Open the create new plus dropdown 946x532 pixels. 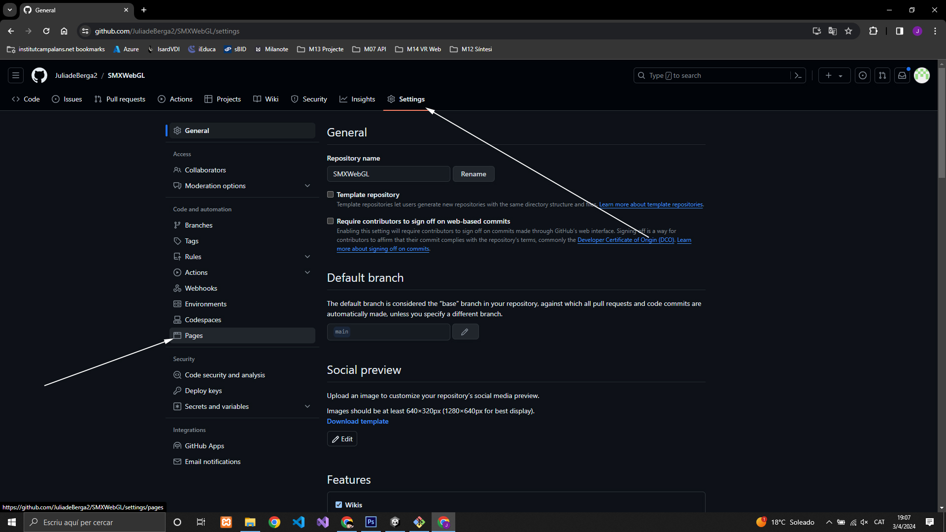point(834,75)
